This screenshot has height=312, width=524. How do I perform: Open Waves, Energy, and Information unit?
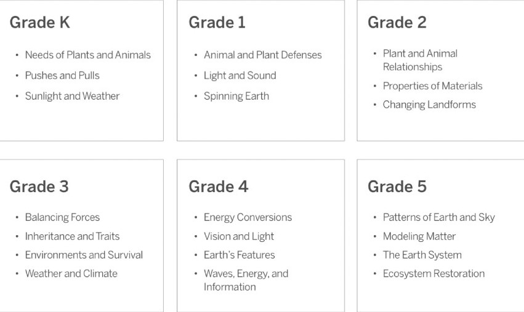[246, 280]
